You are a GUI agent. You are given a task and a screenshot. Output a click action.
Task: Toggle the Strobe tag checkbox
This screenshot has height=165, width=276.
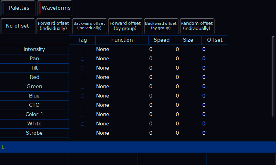point(82,133)
